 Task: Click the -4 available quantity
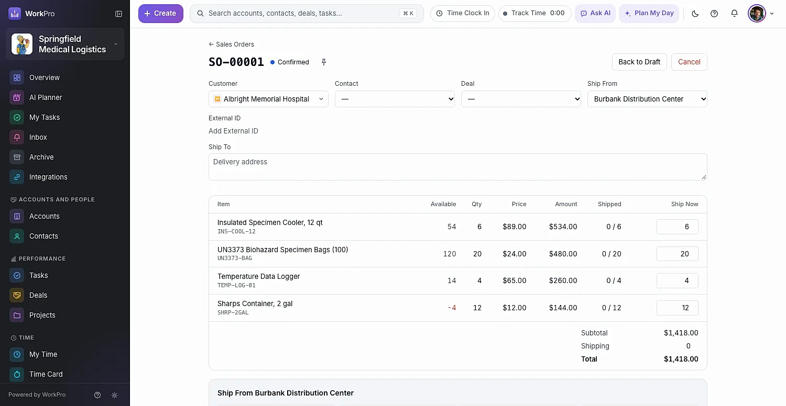tap(452, 308)
